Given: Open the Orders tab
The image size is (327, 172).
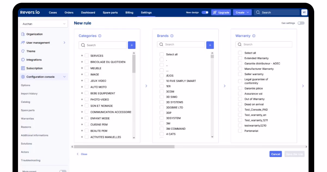Looking at the screenshot, I should coord(69,13).
